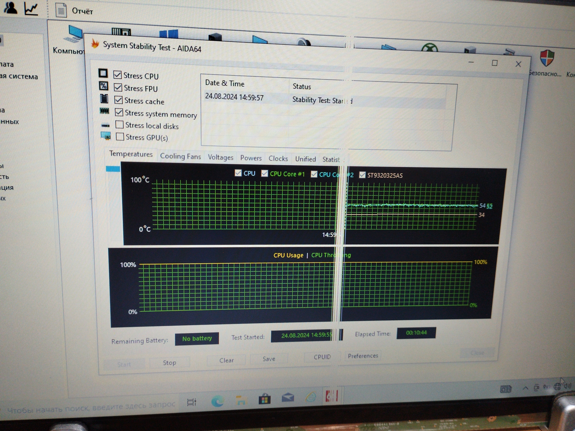Open the Windows operating system category icon
Screen dimensions: 575x431
pyautogui.click(x=169, y=34)
